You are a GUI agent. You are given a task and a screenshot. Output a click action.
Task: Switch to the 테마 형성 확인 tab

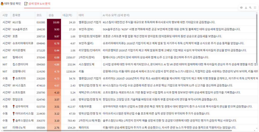click(x=11, y=4)
